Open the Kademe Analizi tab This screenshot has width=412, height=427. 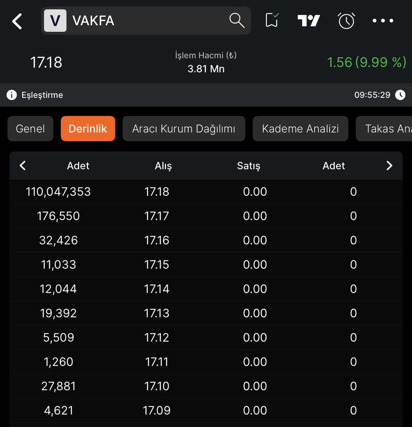click(x=300, y=128)
